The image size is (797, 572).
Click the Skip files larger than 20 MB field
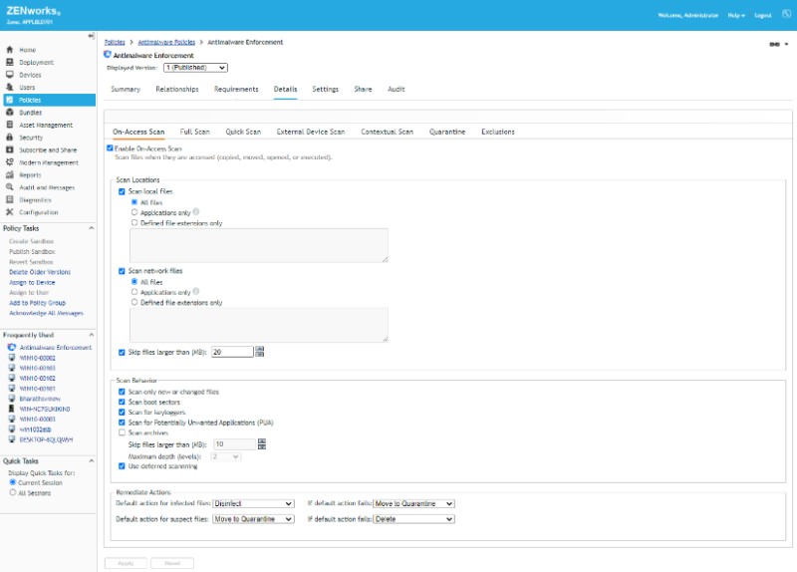coord(232,352)
